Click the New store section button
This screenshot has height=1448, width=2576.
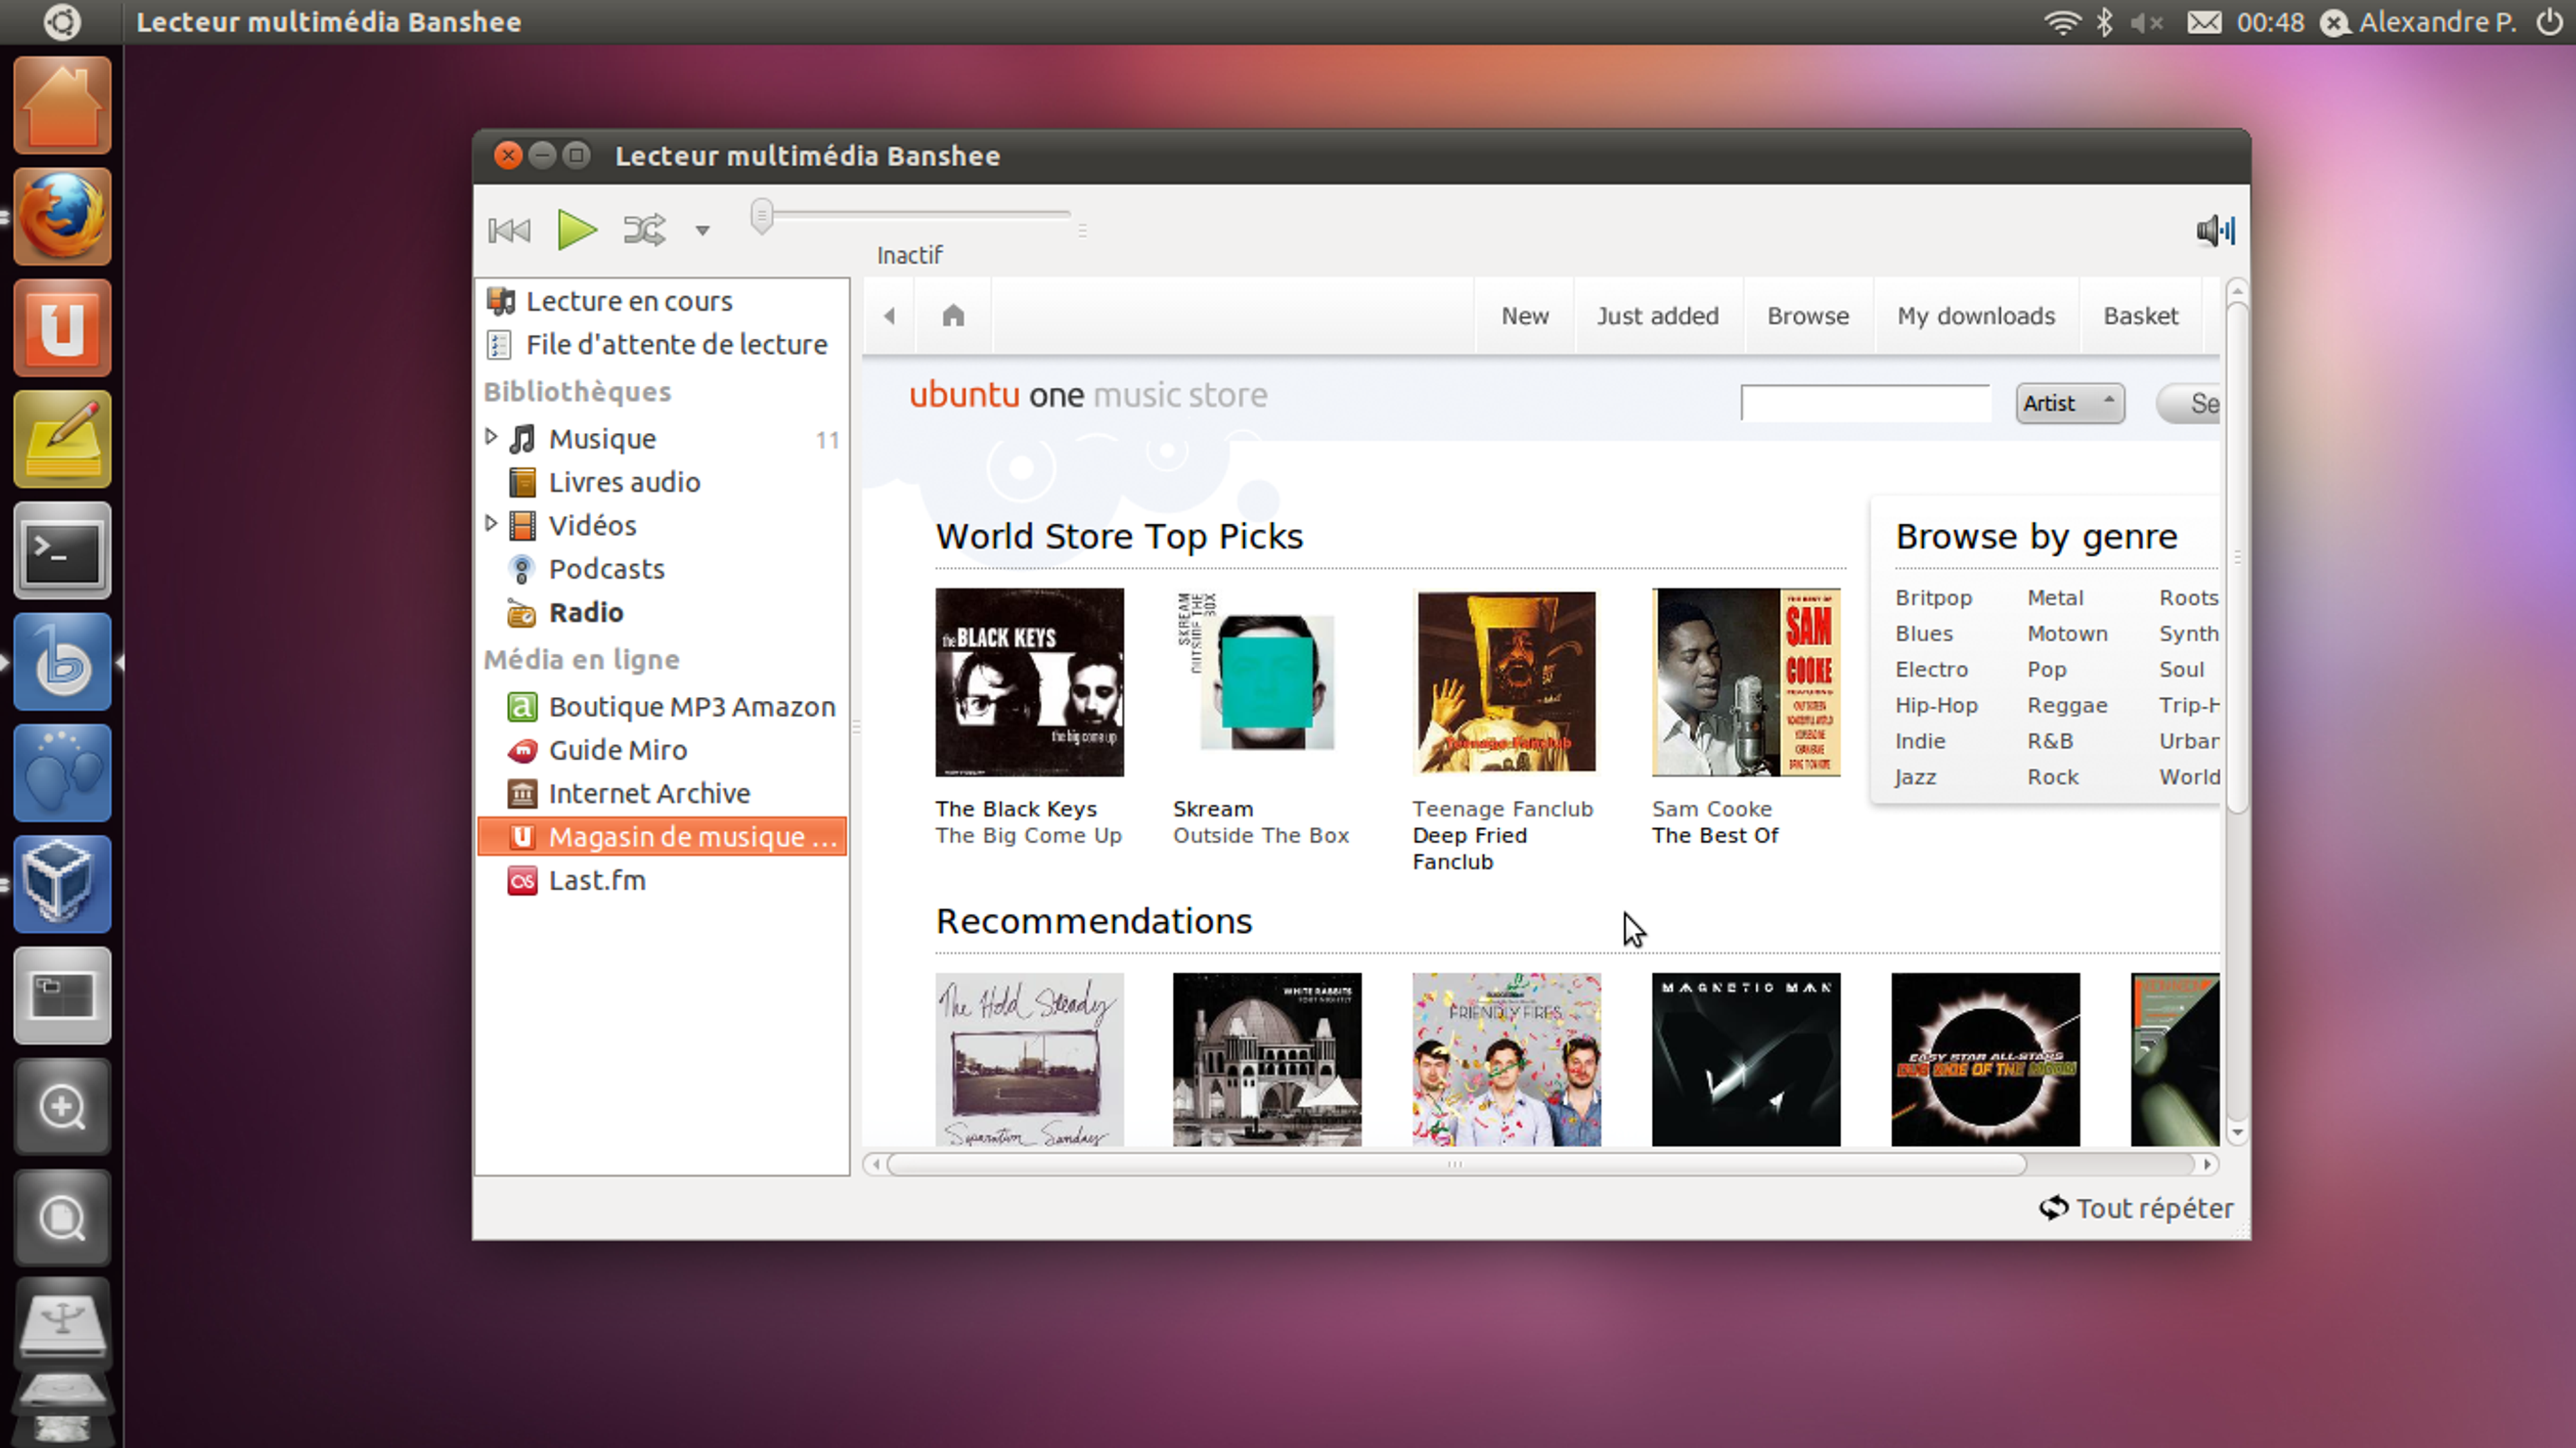1524,315
